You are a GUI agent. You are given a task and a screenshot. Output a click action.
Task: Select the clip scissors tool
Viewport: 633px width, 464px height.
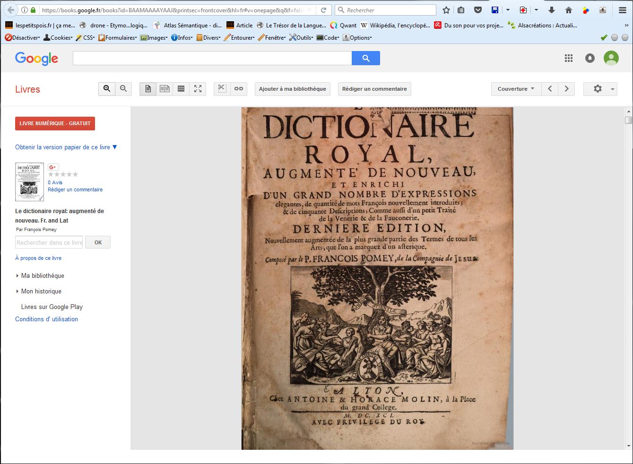tap(222, 89)
